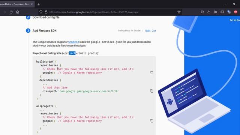This screenshot has height=135, width=240.
Task: Click the '// Add this line' comment
Action: click(x=55, y=87)
